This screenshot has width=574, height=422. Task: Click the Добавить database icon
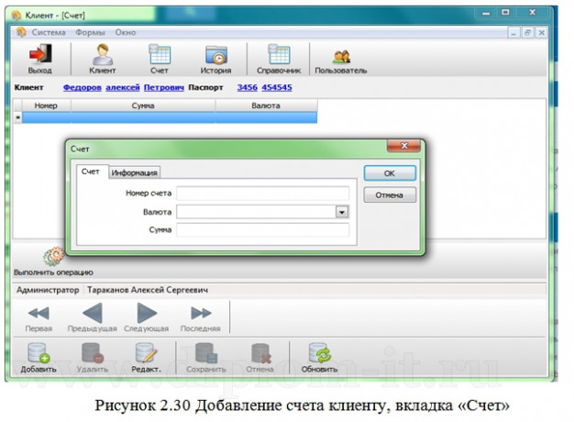pos(39,353)
